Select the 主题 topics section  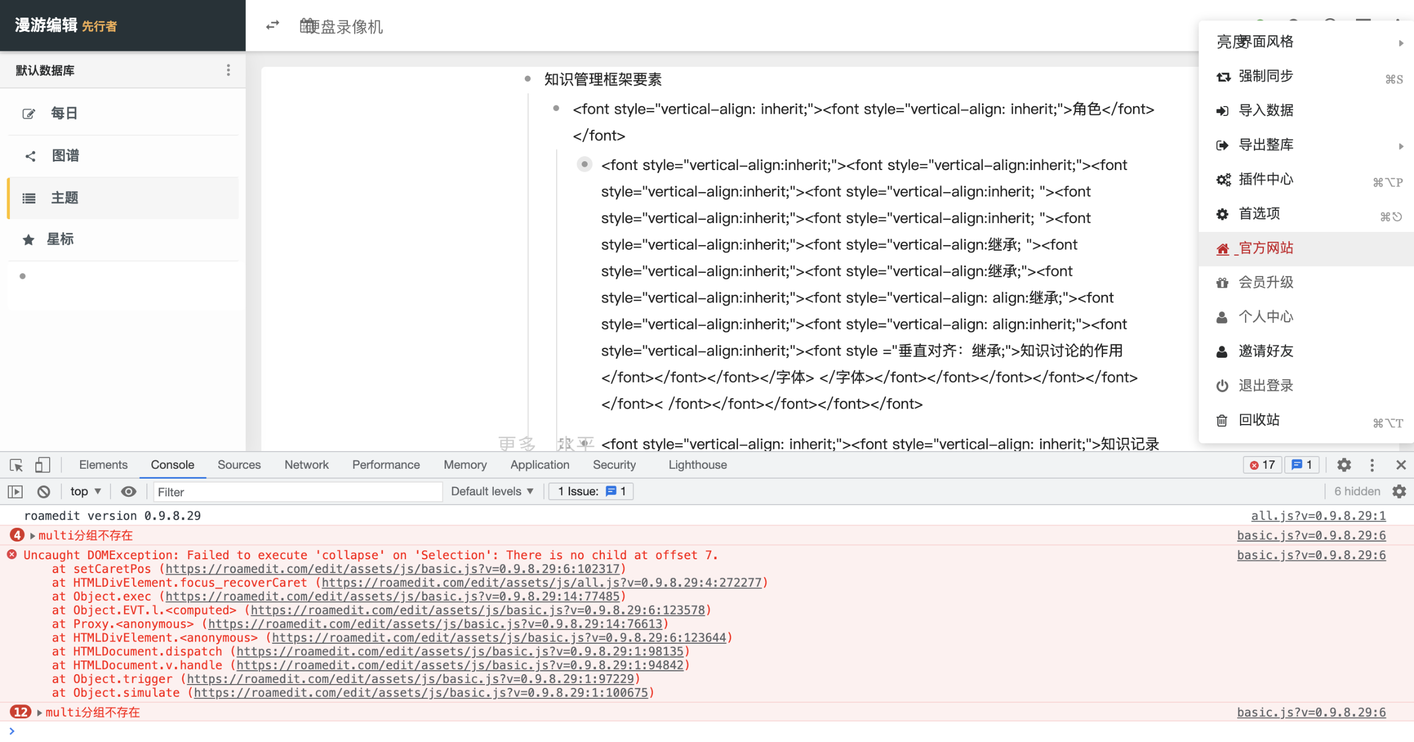[64, 198]
